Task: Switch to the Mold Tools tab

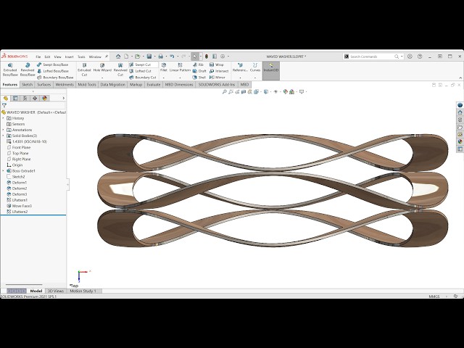Action: 87,85
